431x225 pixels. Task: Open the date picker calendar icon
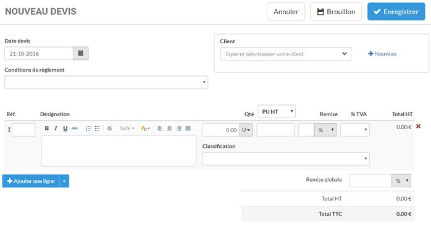click(x=80, y=53)
